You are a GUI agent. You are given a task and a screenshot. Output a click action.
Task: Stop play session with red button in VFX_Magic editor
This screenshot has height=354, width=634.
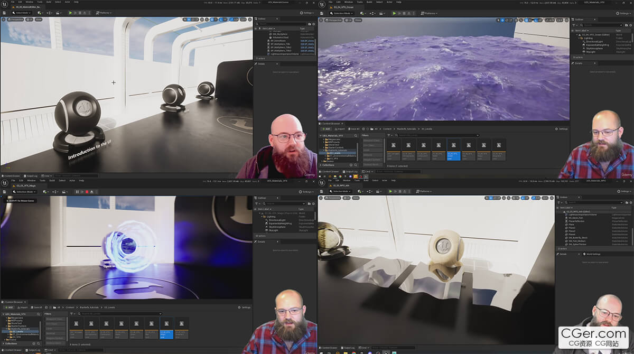[87, 192]
